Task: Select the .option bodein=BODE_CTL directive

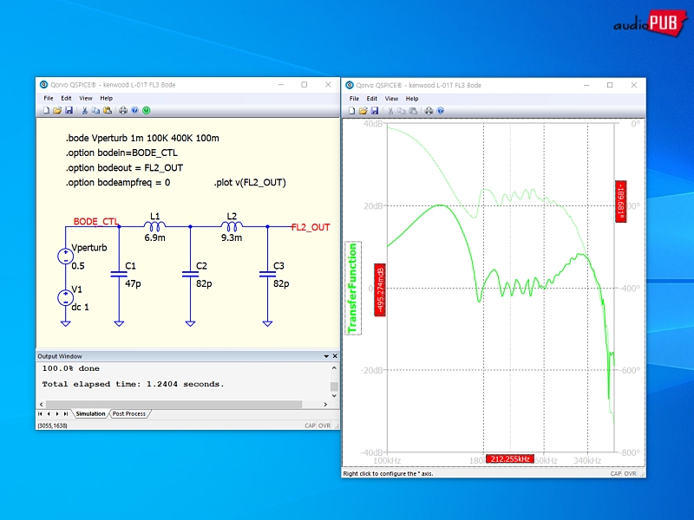Action: 121,153
